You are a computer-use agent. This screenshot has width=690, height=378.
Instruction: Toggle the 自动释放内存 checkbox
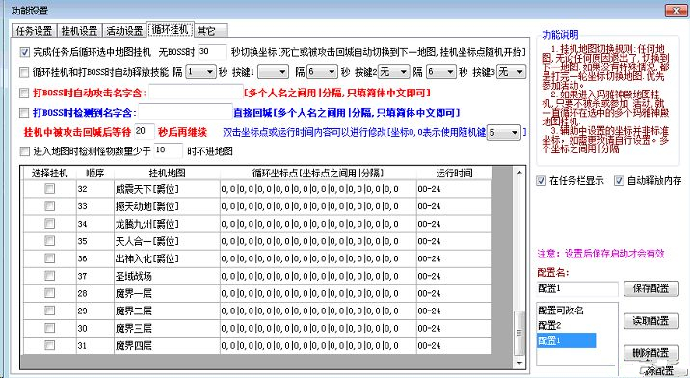619,180
